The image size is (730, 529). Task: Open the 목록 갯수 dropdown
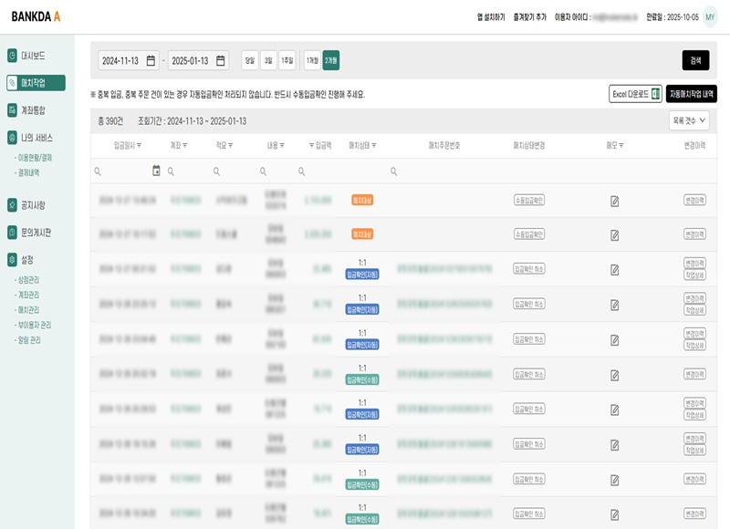coord(689,120)
